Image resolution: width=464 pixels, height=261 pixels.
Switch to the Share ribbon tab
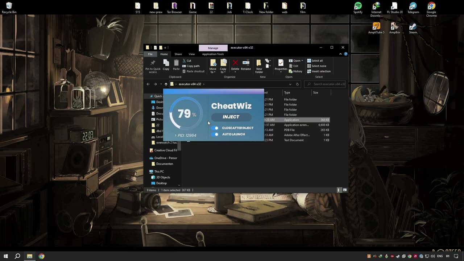pos(178,54)
